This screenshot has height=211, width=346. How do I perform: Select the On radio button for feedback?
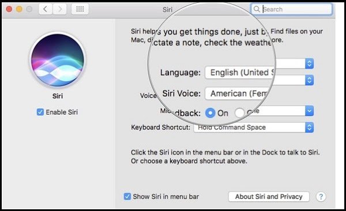[x=210, y=113]
